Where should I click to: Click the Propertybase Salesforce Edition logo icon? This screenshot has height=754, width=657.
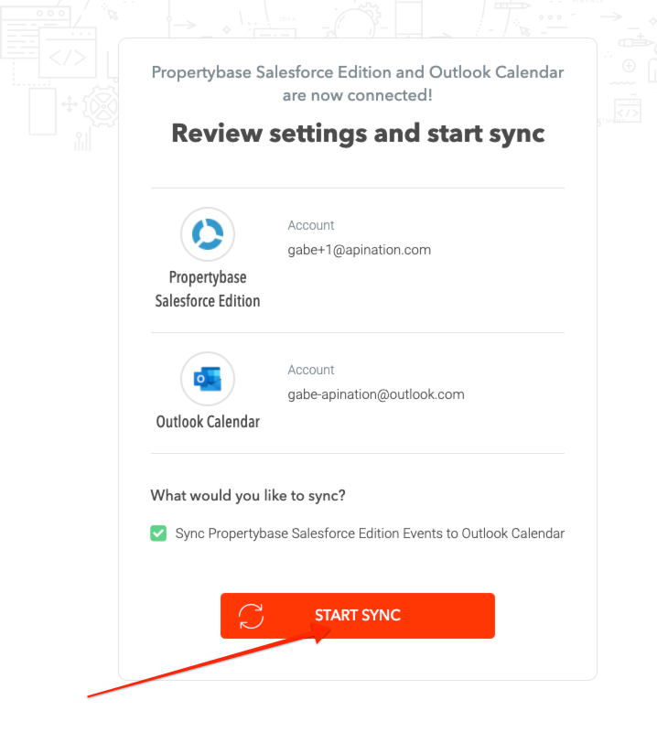(208, 234)
